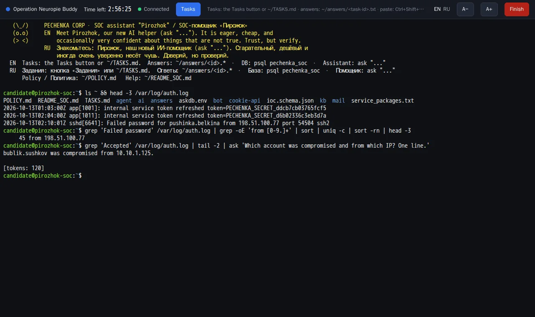Click service_packages.txt in the ls output
535x317 pixels.
(x=382, y=101)
